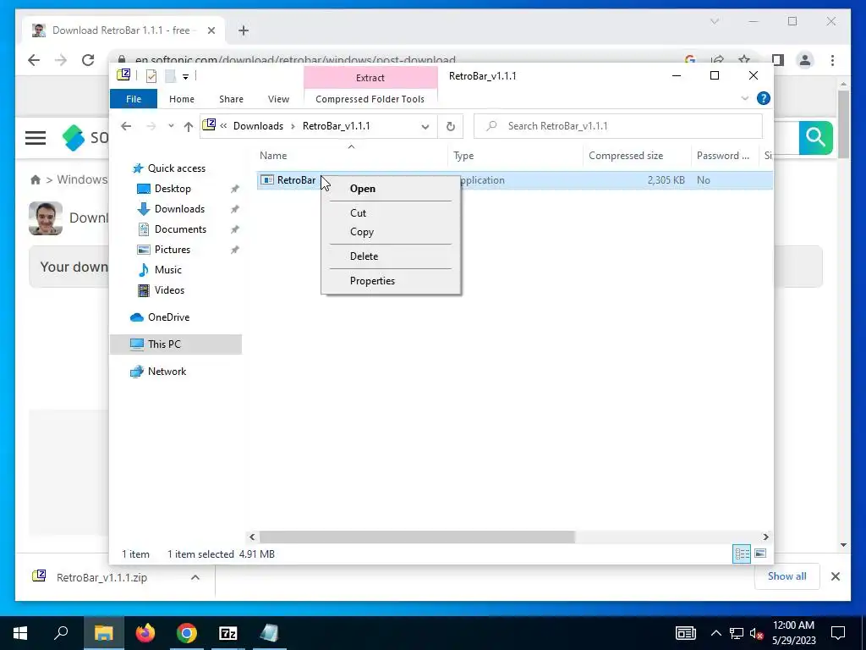Open the Compressed Folder Tools tab

370,99
